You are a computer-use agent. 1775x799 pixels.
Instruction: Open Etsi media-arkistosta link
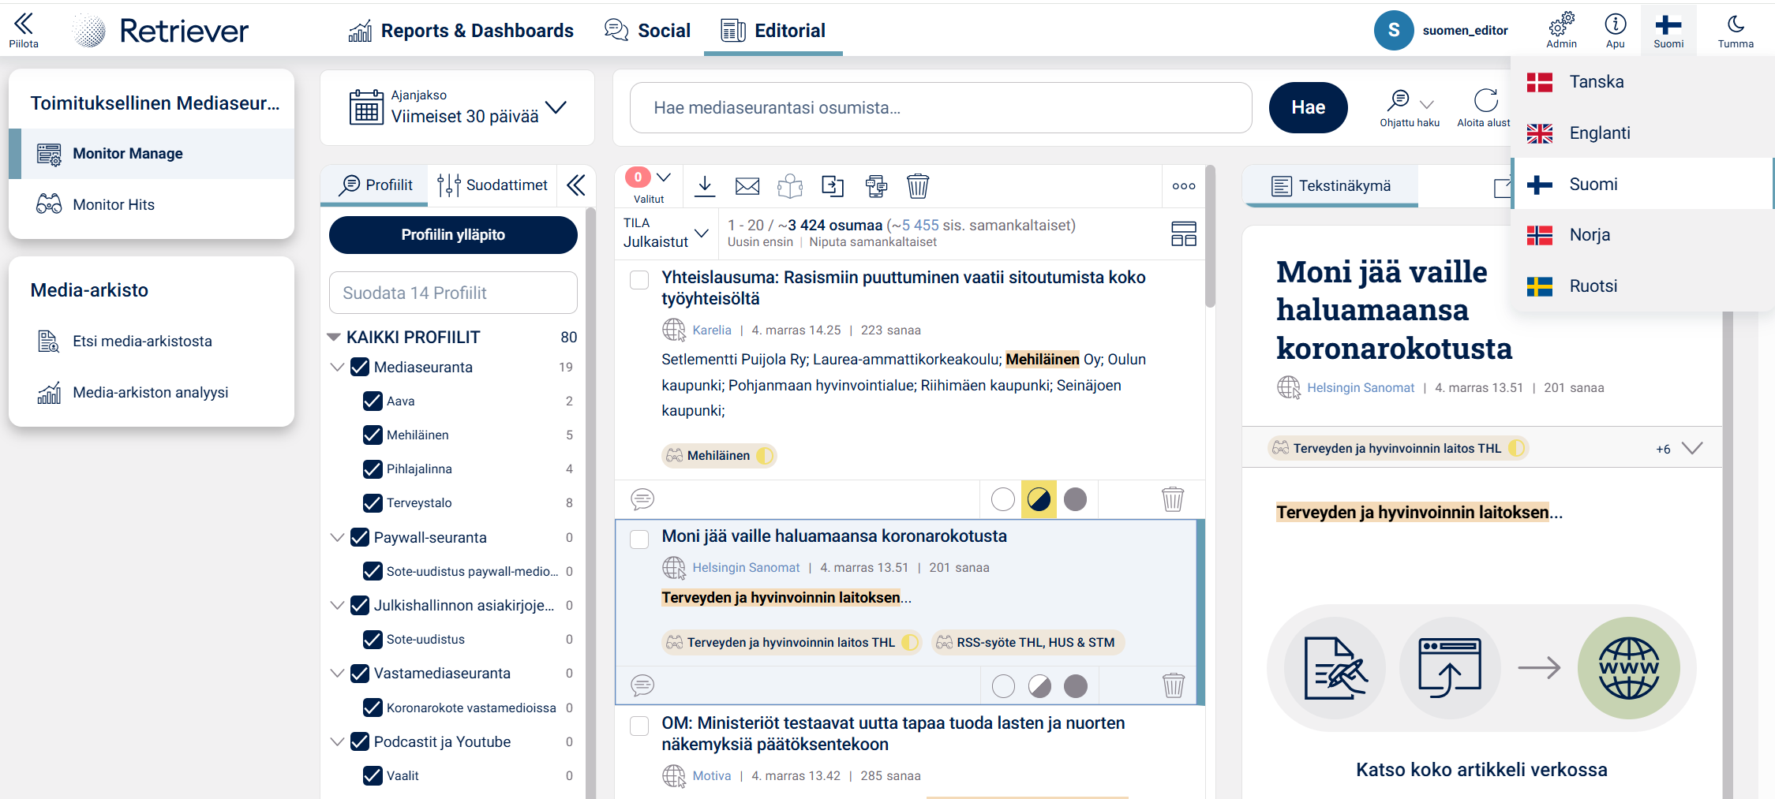142,341
